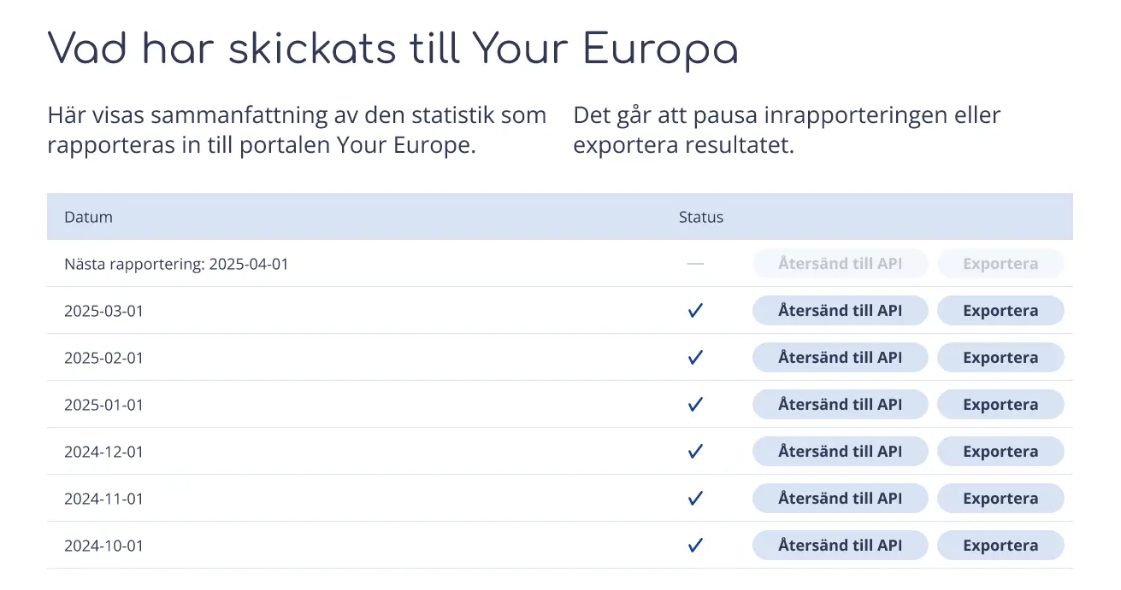Click the status checkmark for 2025-02-01

click(695, 357)
